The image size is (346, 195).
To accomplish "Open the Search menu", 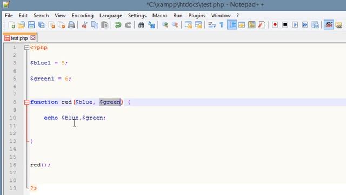I will click(41, 16).
